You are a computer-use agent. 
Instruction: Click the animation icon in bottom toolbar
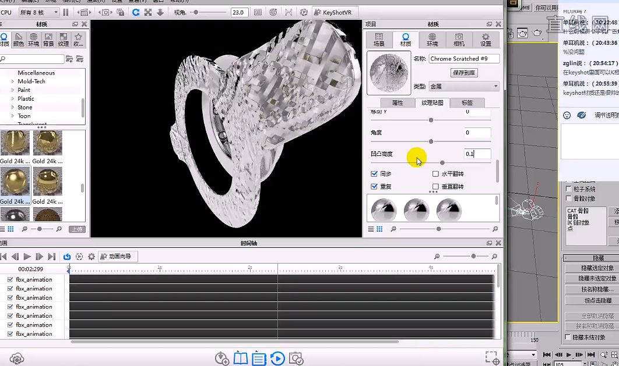pos(277,358)
